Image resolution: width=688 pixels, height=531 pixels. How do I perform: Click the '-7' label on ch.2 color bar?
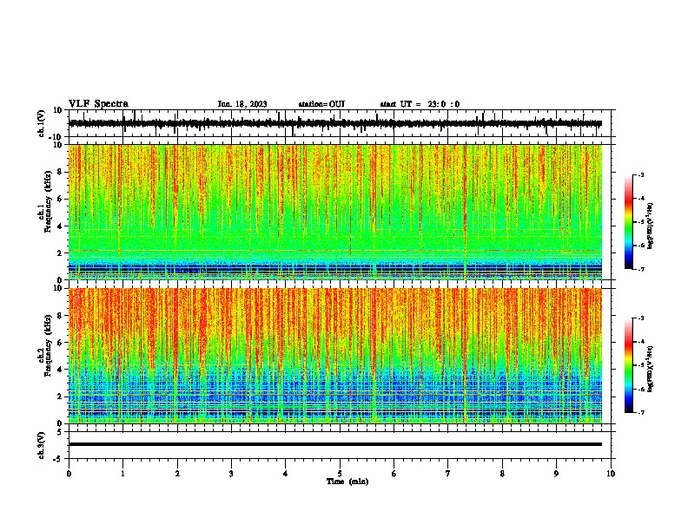pyautogui.click(x=640, y=413)
